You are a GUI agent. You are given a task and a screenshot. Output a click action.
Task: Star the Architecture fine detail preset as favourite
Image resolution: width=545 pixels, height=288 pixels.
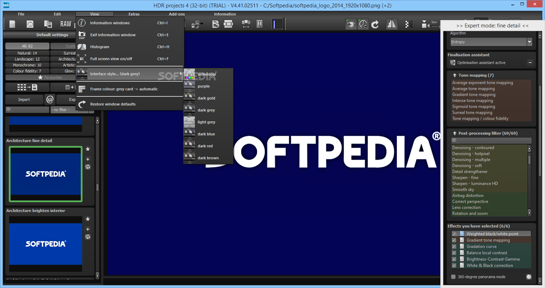[88, 149]
